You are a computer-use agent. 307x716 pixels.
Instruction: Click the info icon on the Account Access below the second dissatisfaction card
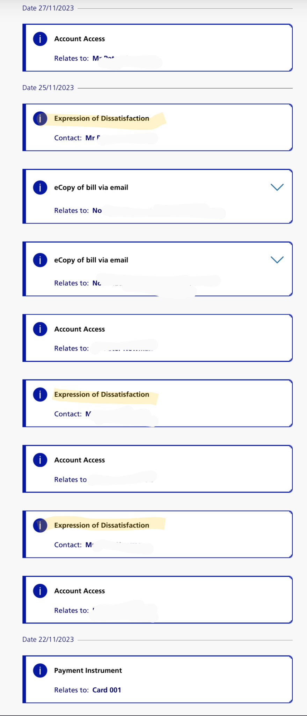pyautogui.click(x=40, y=460)
